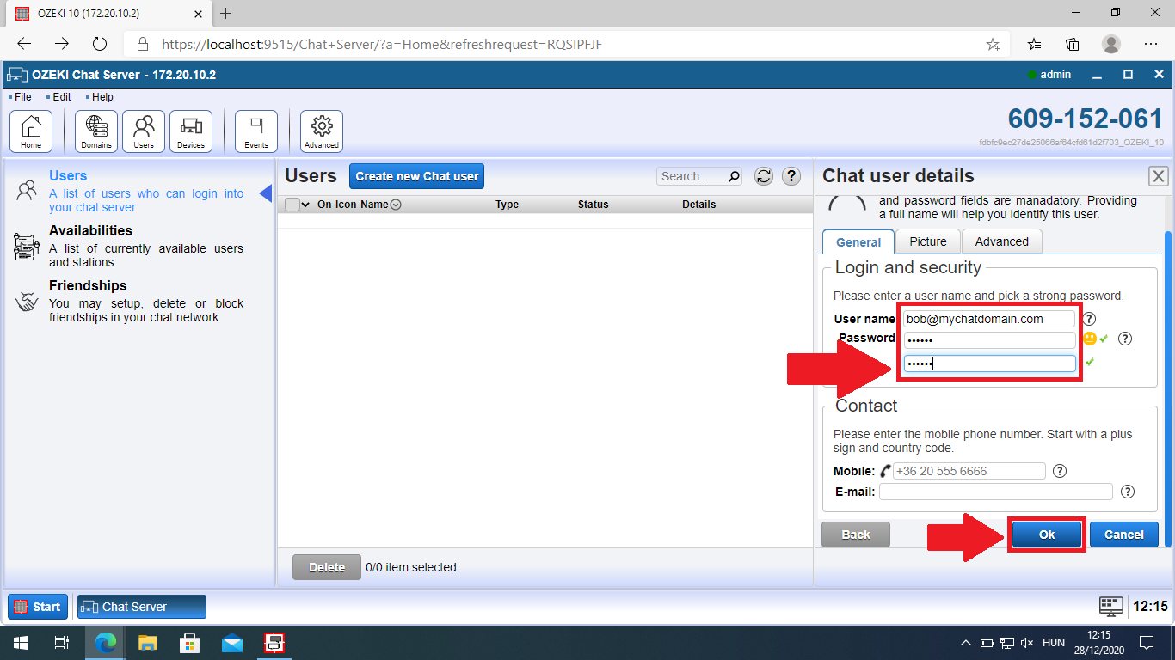Open the Devices toolbar icon
The image size is (1175, 660).
191,131
